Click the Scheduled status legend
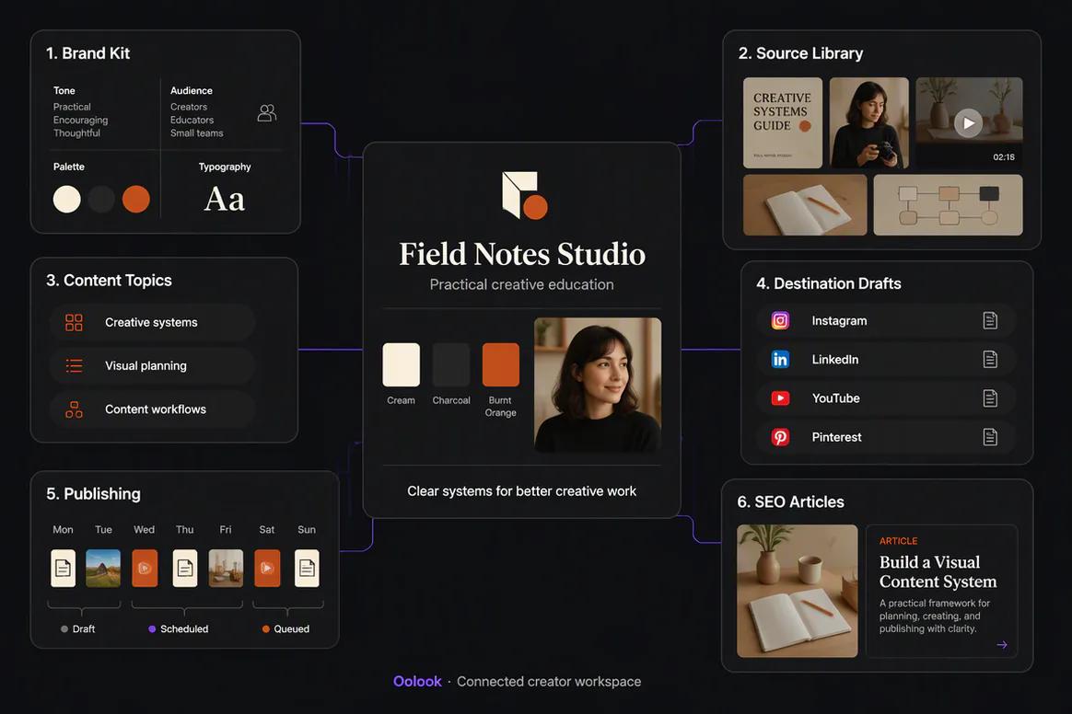The width and height of the screenshot is (1072, 714). click(179, 629)
